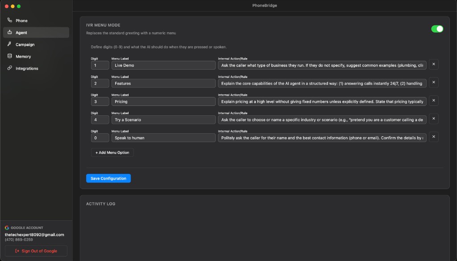Image resolution: width=457 pixels, height=261 pixels.
Task: Click the Integrations link icon in sidebar
Action: pos(10,68)
